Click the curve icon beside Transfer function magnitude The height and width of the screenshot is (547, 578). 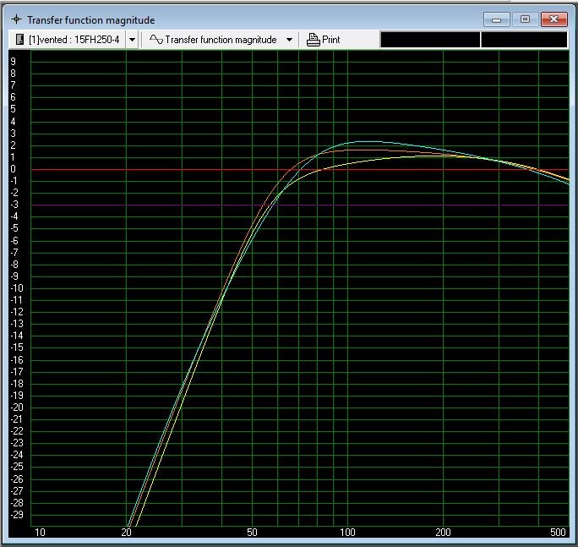pyautogui.click(x=156, y=39)
